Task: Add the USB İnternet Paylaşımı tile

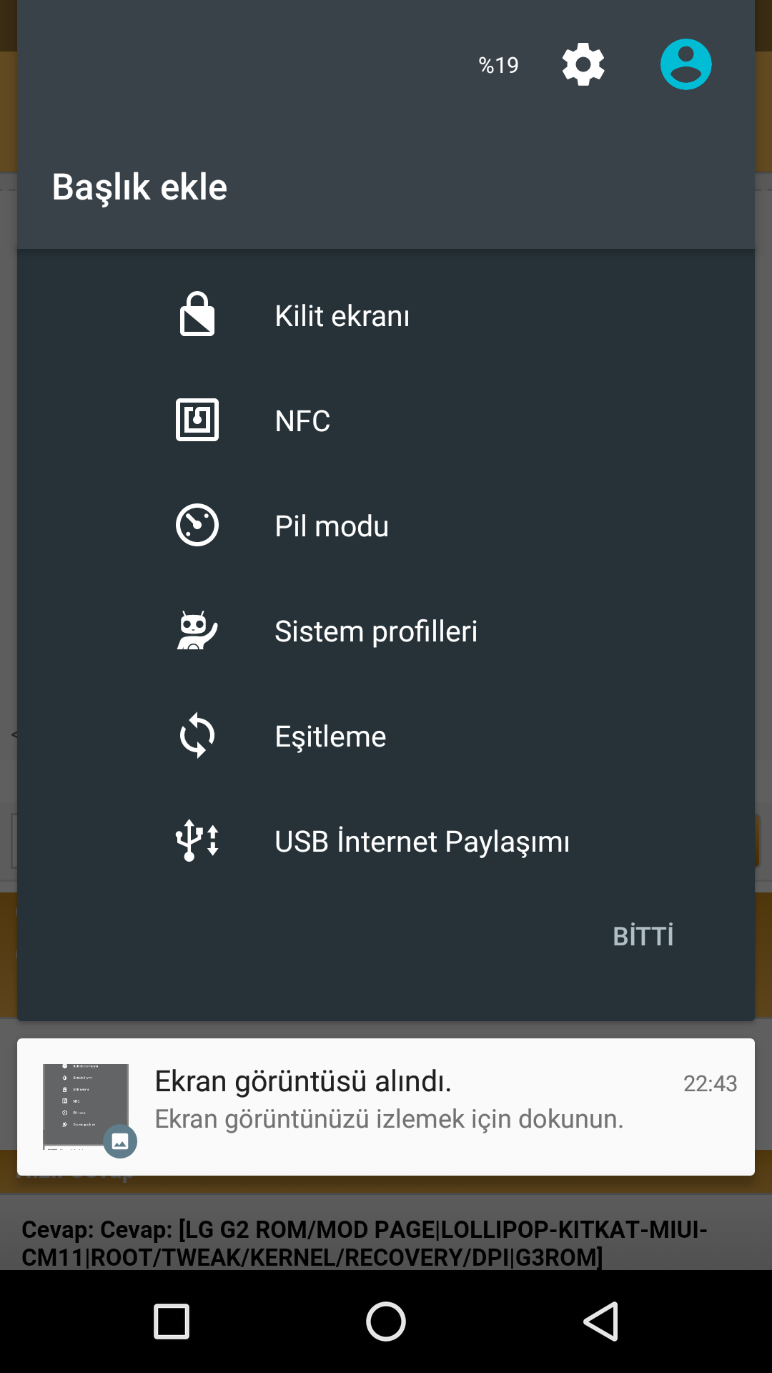Action: (386, 841)
